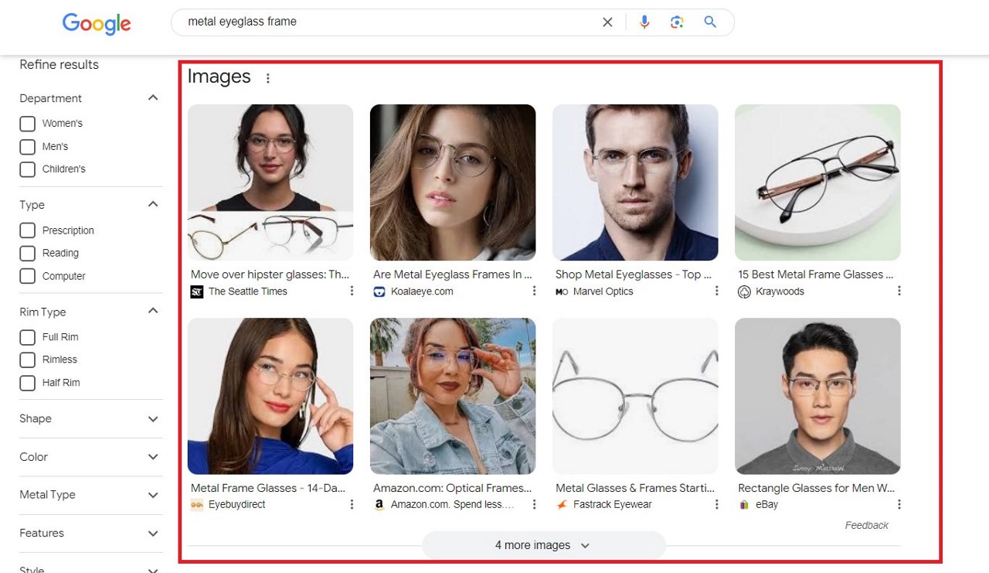Open '15 Best Metal Frame Glasses' result title
The image size is (989, 573).
(x=816, y=275)
